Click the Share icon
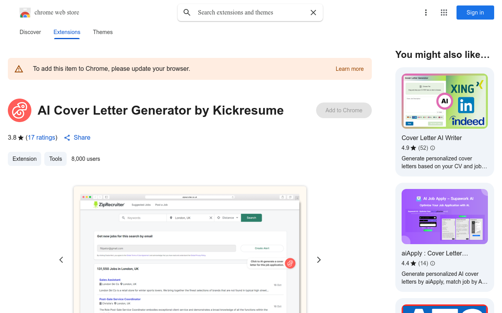Viewport: 502px width, 313px height. click(x=67, y=138)
